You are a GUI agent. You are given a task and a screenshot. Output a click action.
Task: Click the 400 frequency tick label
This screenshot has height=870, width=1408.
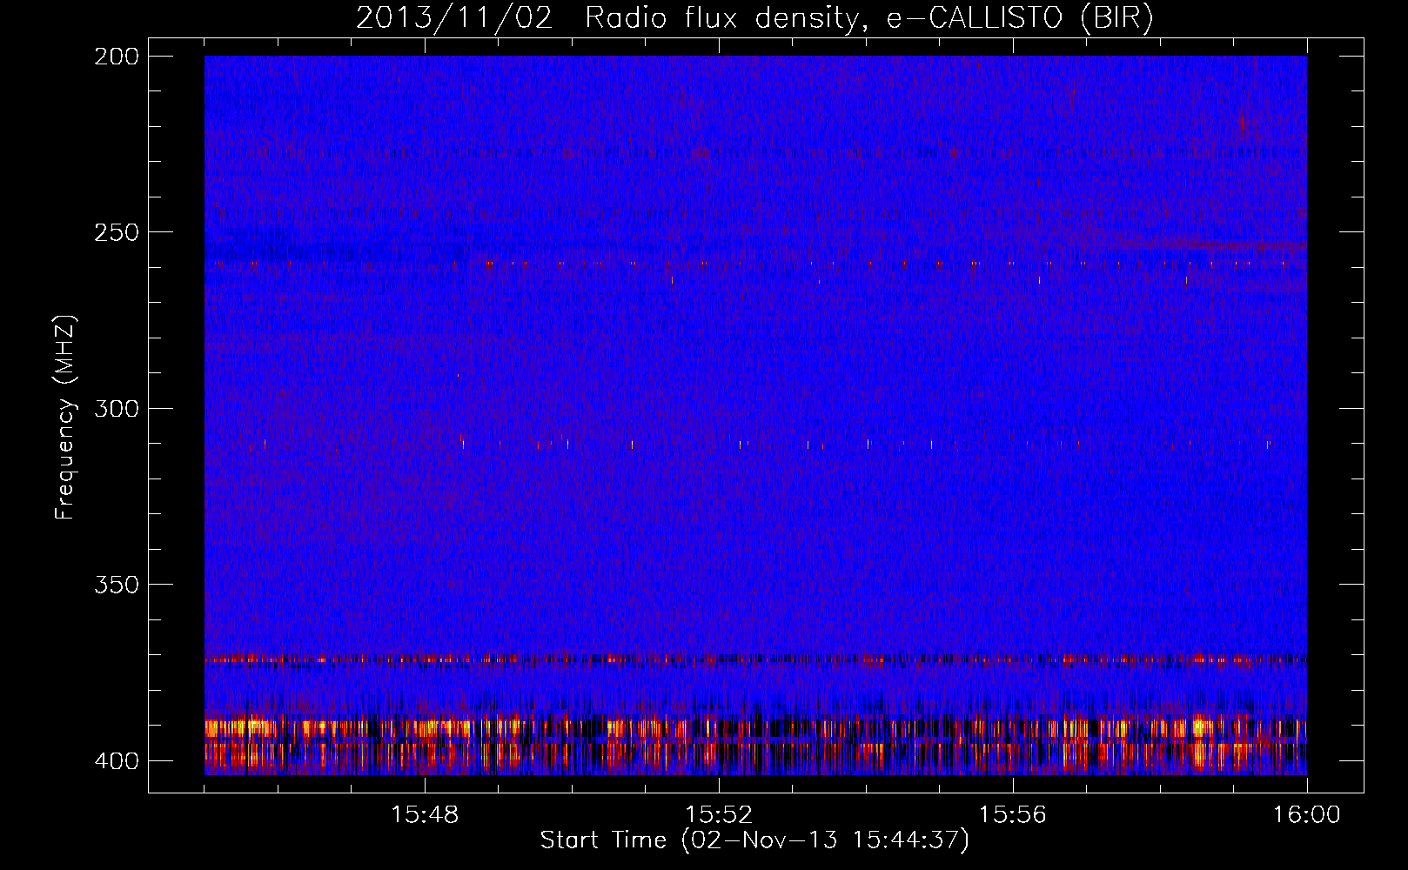116,760
